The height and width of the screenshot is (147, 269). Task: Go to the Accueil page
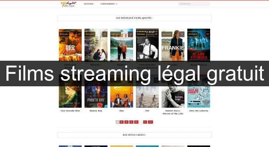point(89,4)
